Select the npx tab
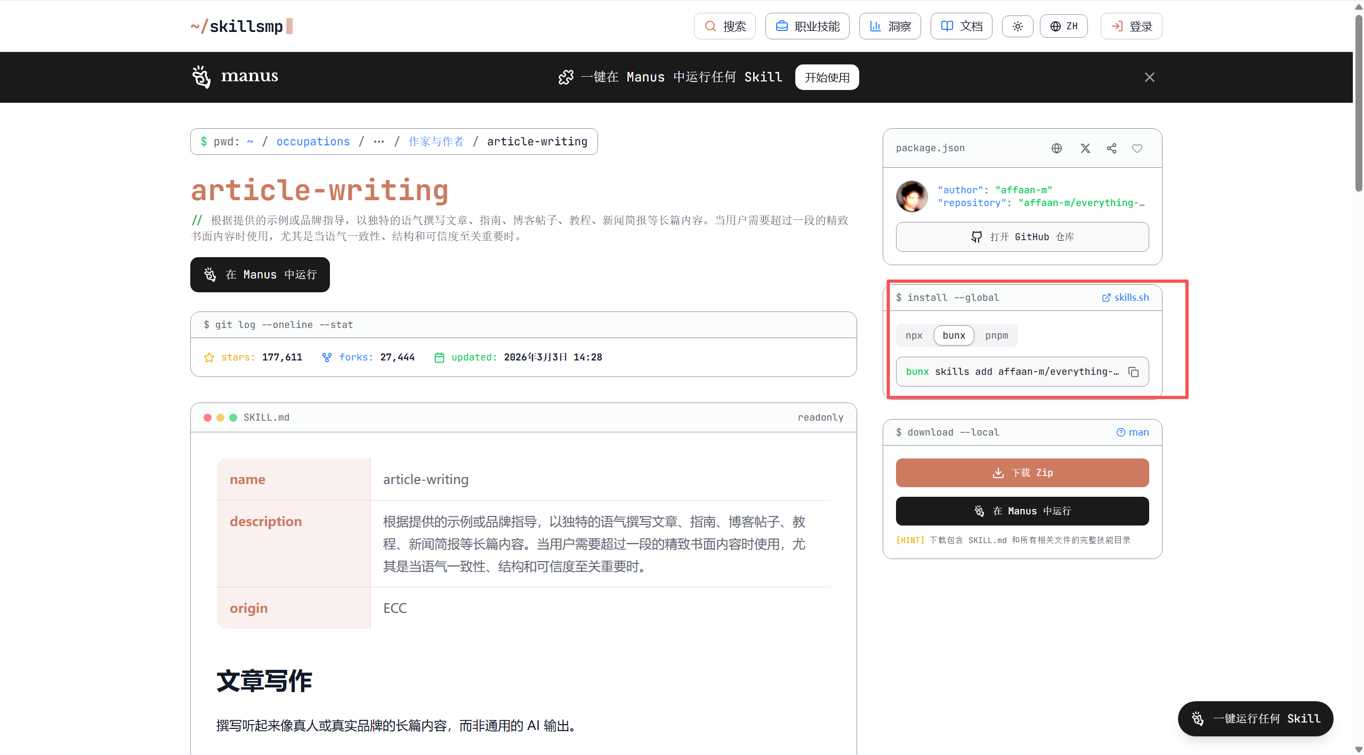The height and width of the screenshot is (755, 1364). tap(914, 335)
